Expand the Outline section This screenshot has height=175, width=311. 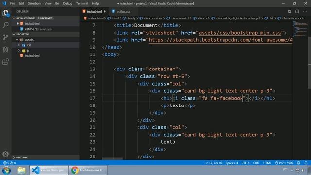[x=14, y=157]
